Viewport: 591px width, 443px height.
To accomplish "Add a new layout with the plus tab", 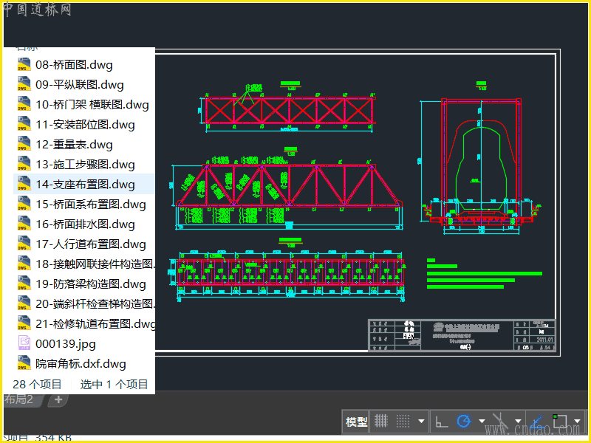I will [x=58, y=399].
